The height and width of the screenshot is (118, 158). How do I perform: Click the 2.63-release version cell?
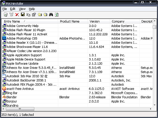[97, 97]
